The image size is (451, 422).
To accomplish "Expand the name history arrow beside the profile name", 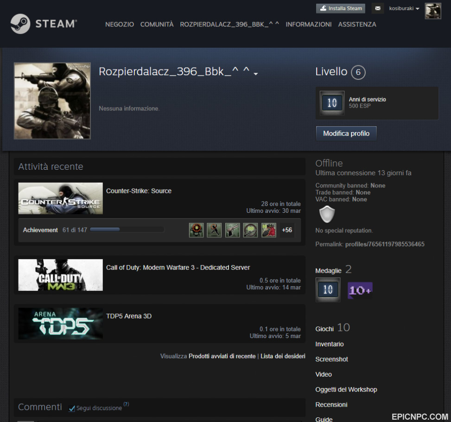I will coord(255,74).
